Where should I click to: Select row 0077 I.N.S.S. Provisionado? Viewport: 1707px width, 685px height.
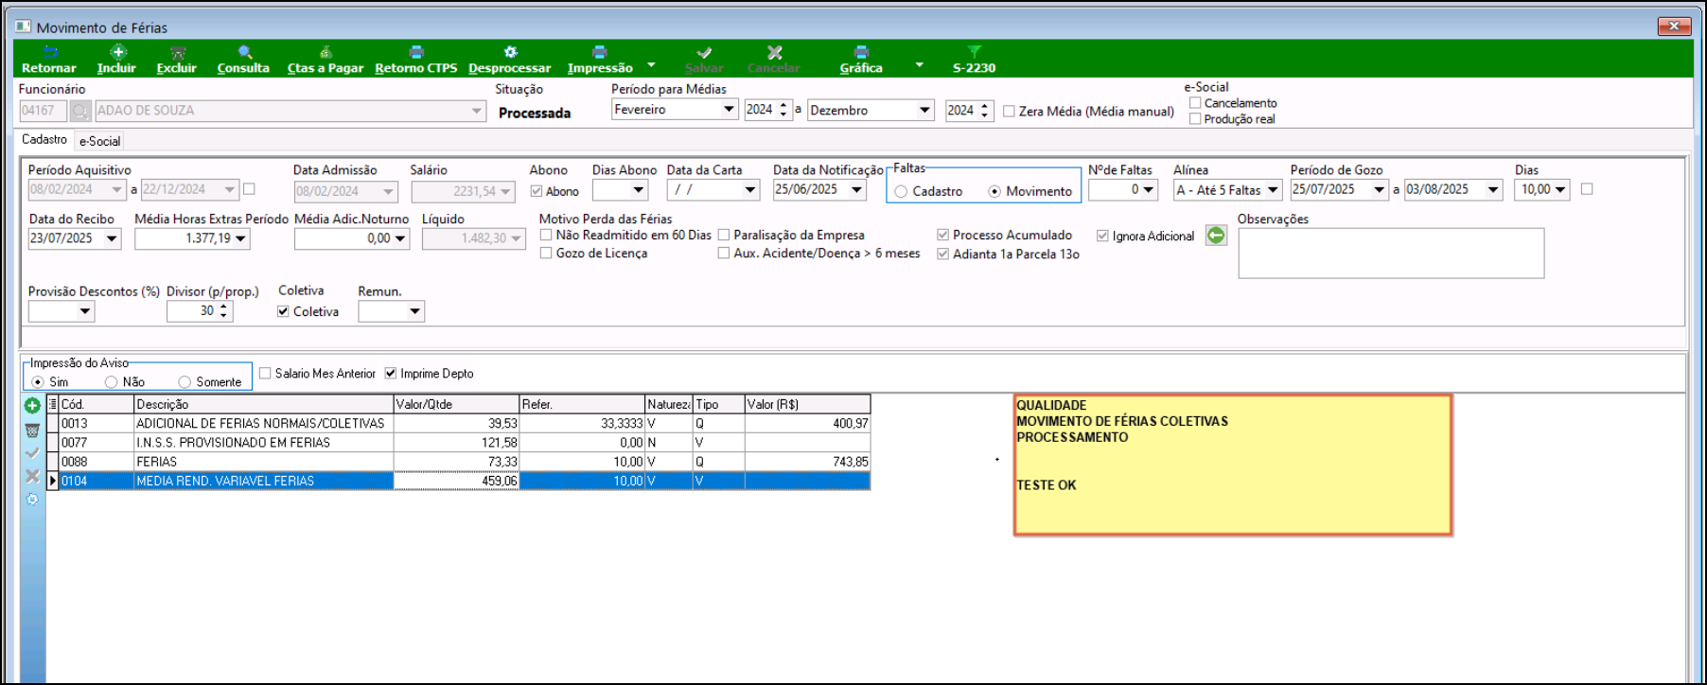[458, 443]
